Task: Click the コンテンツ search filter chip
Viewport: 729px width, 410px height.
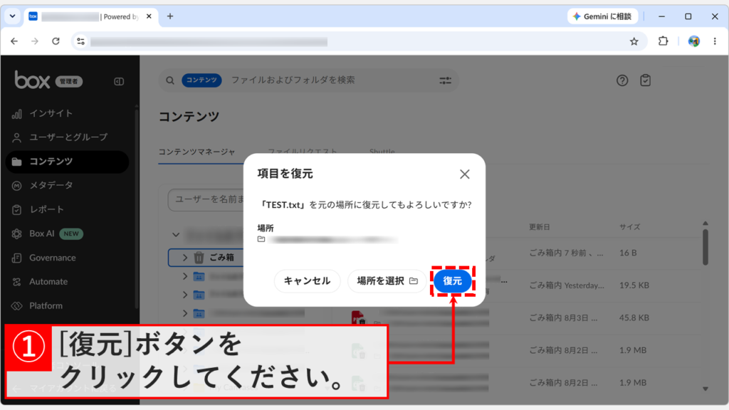Action: pyautogui.click(x=201, y=80)
